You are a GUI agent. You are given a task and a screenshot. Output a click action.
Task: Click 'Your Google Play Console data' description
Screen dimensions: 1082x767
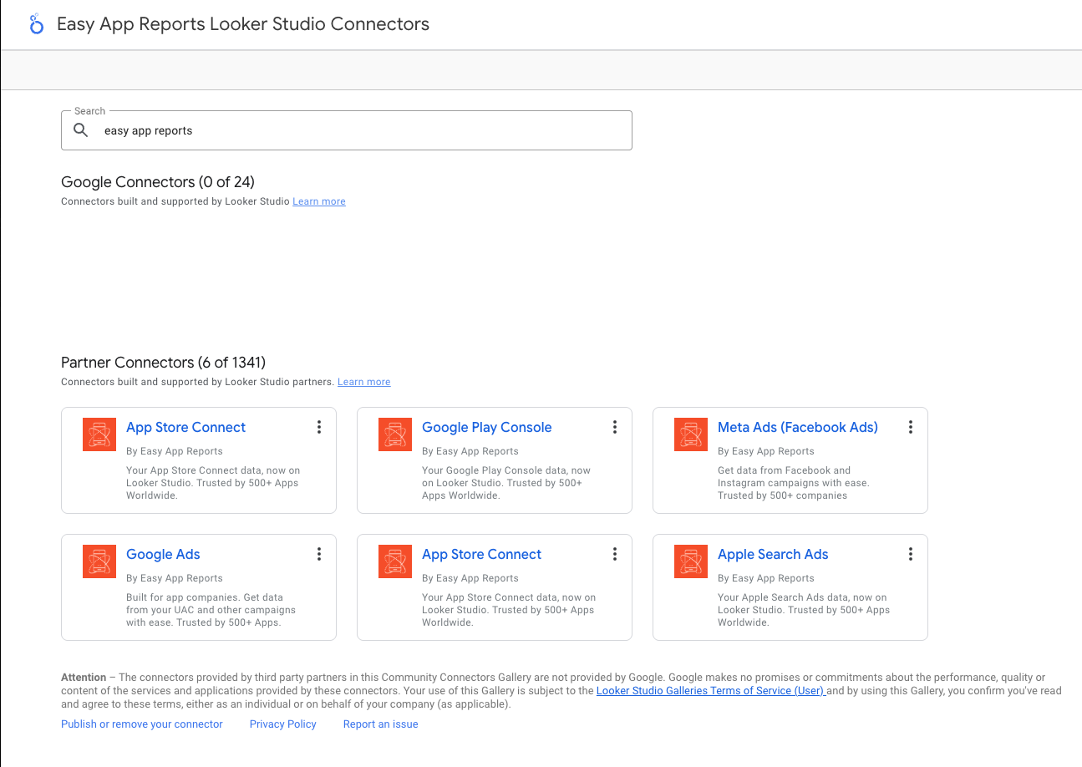(x=506, y=483)
